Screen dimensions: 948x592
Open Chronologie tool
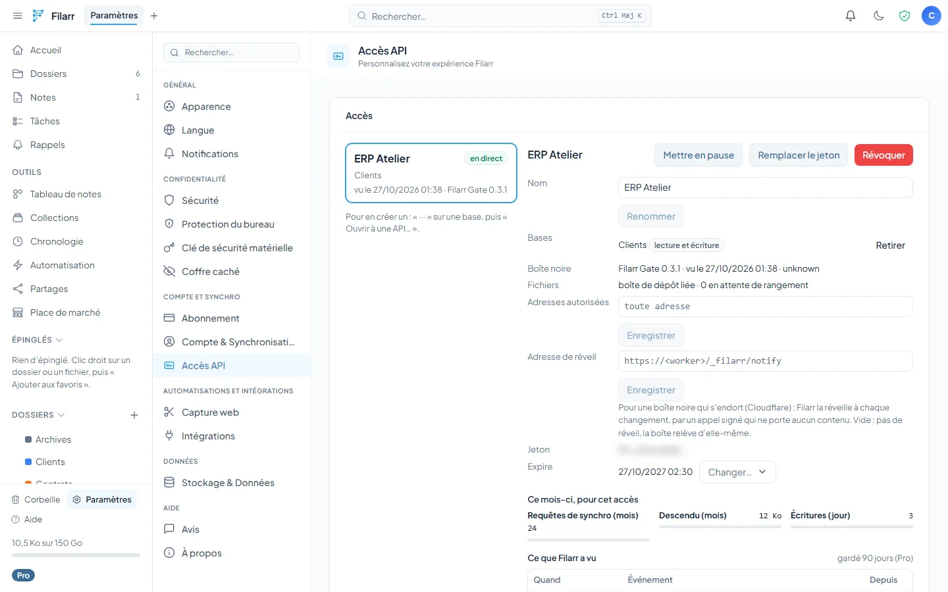pos(76,241)
